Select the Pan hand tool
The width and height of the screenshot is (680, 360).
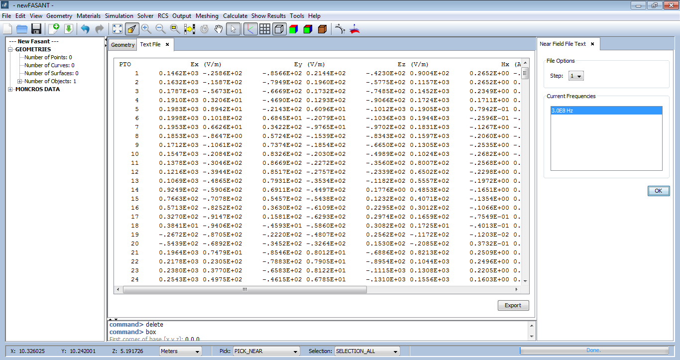[219, 29]
